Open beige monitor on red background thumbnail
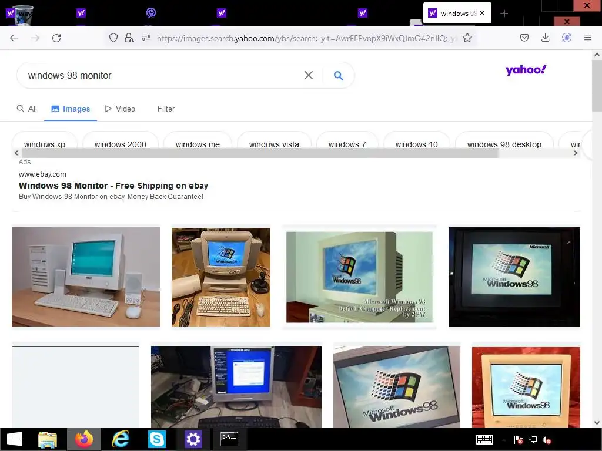Viewport: 602px width, 451px height. [526, 387]
